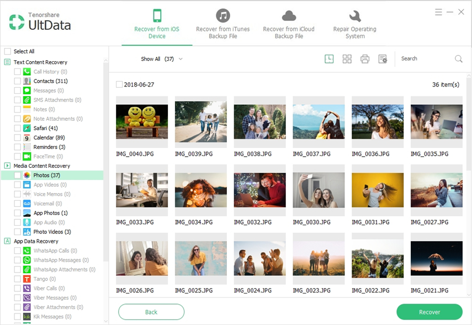
Task: Switch to grid view icon
Action: click(x=347, y=59)
